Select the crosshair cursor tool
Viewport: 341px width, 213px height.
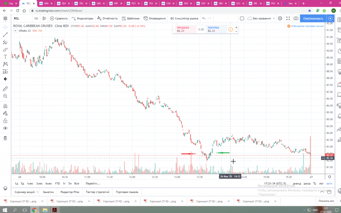[5, 27]
